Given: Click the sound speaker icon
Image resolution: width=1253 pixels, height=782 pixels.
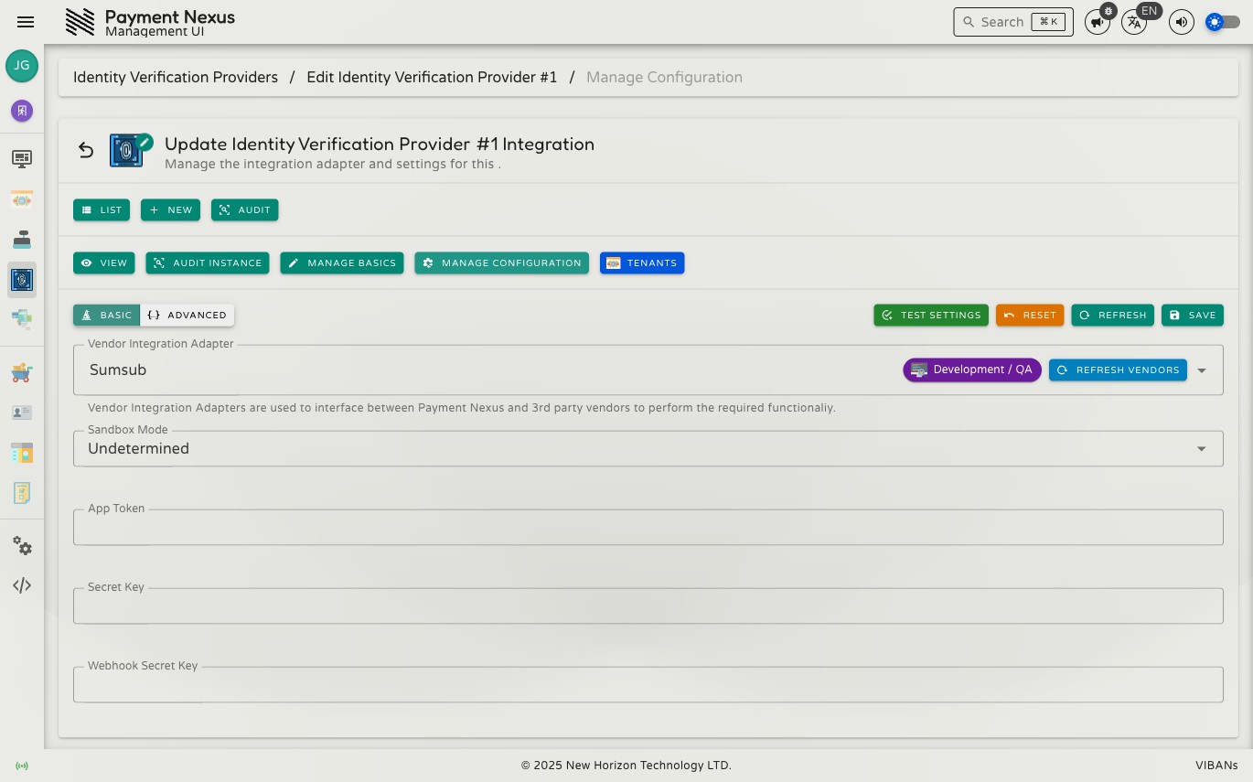Looking at the screenshot, I should (1182, 22).
